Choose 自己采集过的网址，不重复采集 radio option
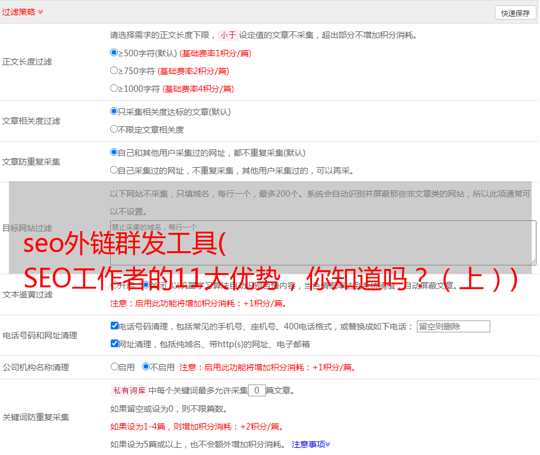The height and width of the screenshot is (455, 540). (114, 170)
